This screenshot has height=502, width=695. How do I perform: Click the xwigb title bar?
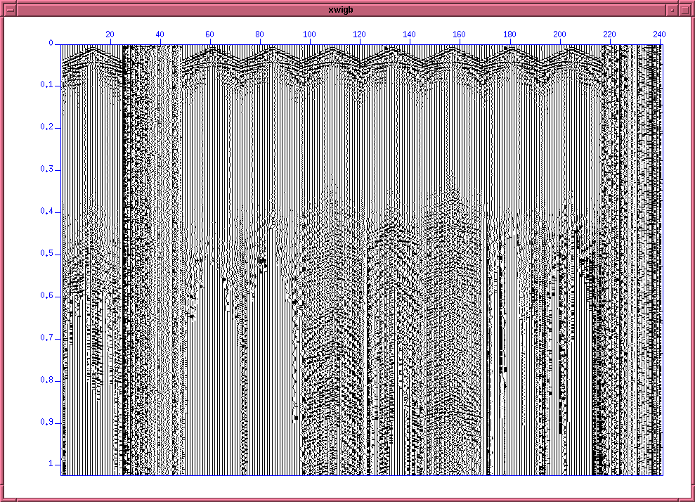tap(341, 10)
